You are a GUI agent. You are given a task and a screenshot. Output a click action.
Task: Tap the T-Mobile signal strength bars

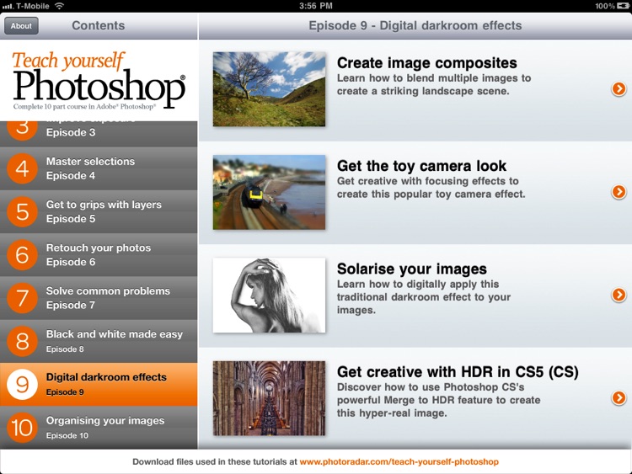(8, 6)
